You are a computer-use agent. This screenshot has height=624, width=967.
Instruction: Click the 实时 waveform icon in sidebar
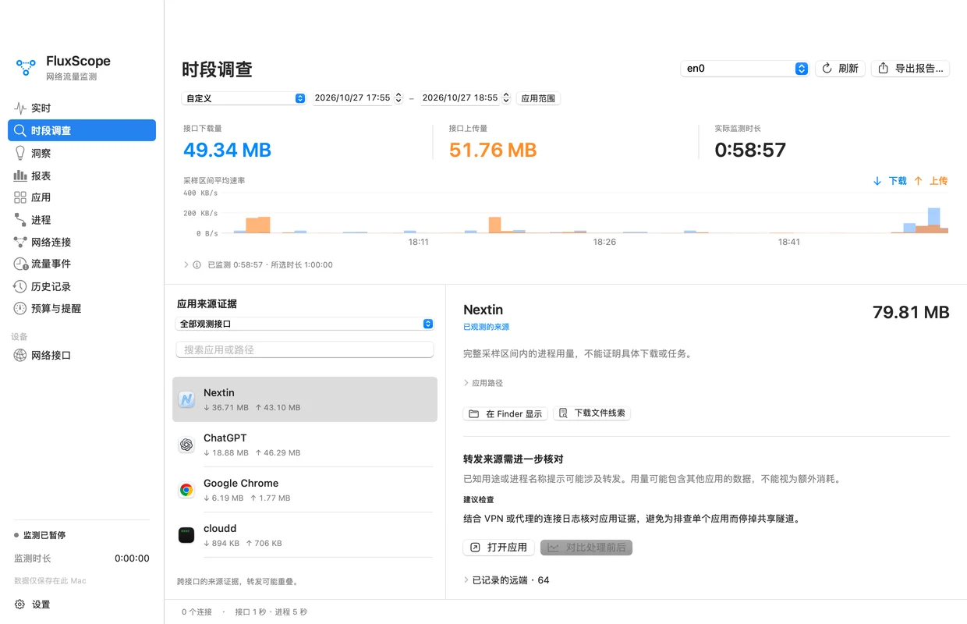20,108
